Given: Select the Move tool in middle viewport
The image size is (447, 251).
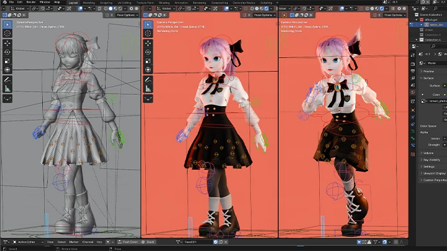Looking at the screenshot, I should pos(148,43).
